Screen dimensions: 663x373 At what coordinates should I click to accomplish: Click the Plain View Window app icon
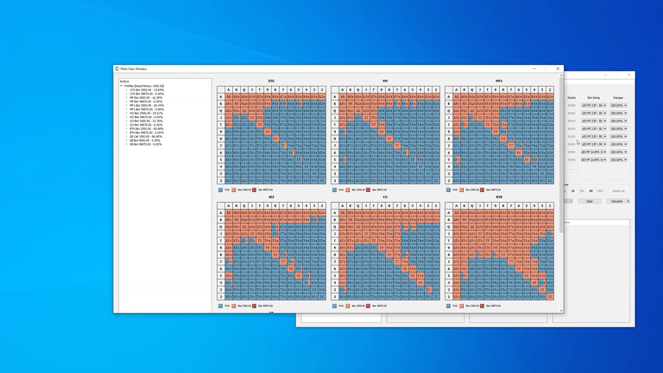point(117,69)
